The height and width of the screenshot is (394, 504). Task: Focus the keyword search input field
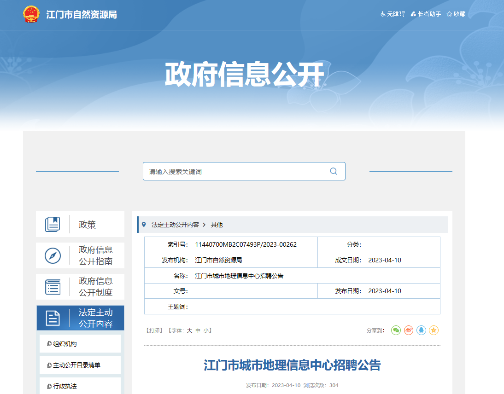click(x=235, y=172)
